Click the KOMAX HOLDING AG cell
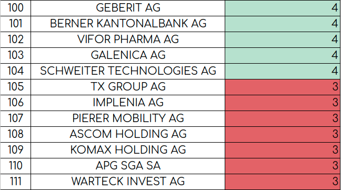This screenshot has width=341, height=190. point(128,150)
